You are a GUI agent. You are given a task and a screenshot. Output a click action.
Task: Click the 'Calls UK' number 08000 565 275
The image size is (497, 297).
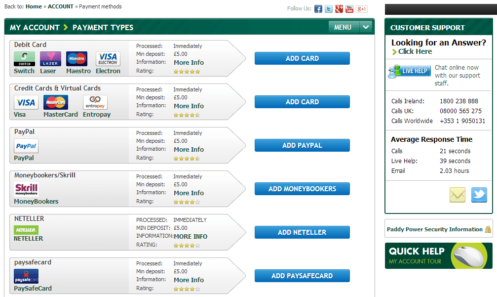(x=460, y=111)
